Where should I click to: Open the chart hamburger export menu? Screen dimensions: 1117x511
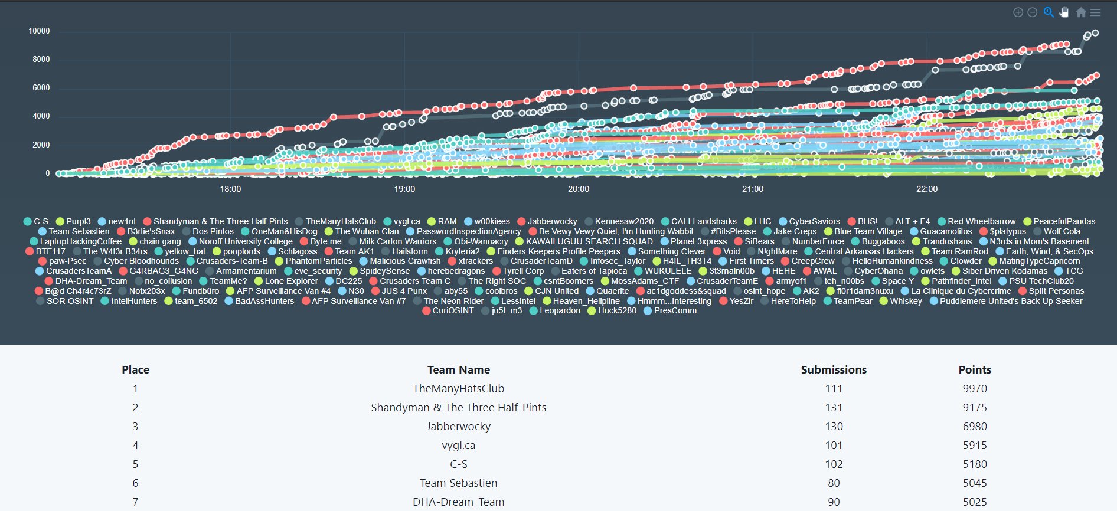coord(1095,12)
